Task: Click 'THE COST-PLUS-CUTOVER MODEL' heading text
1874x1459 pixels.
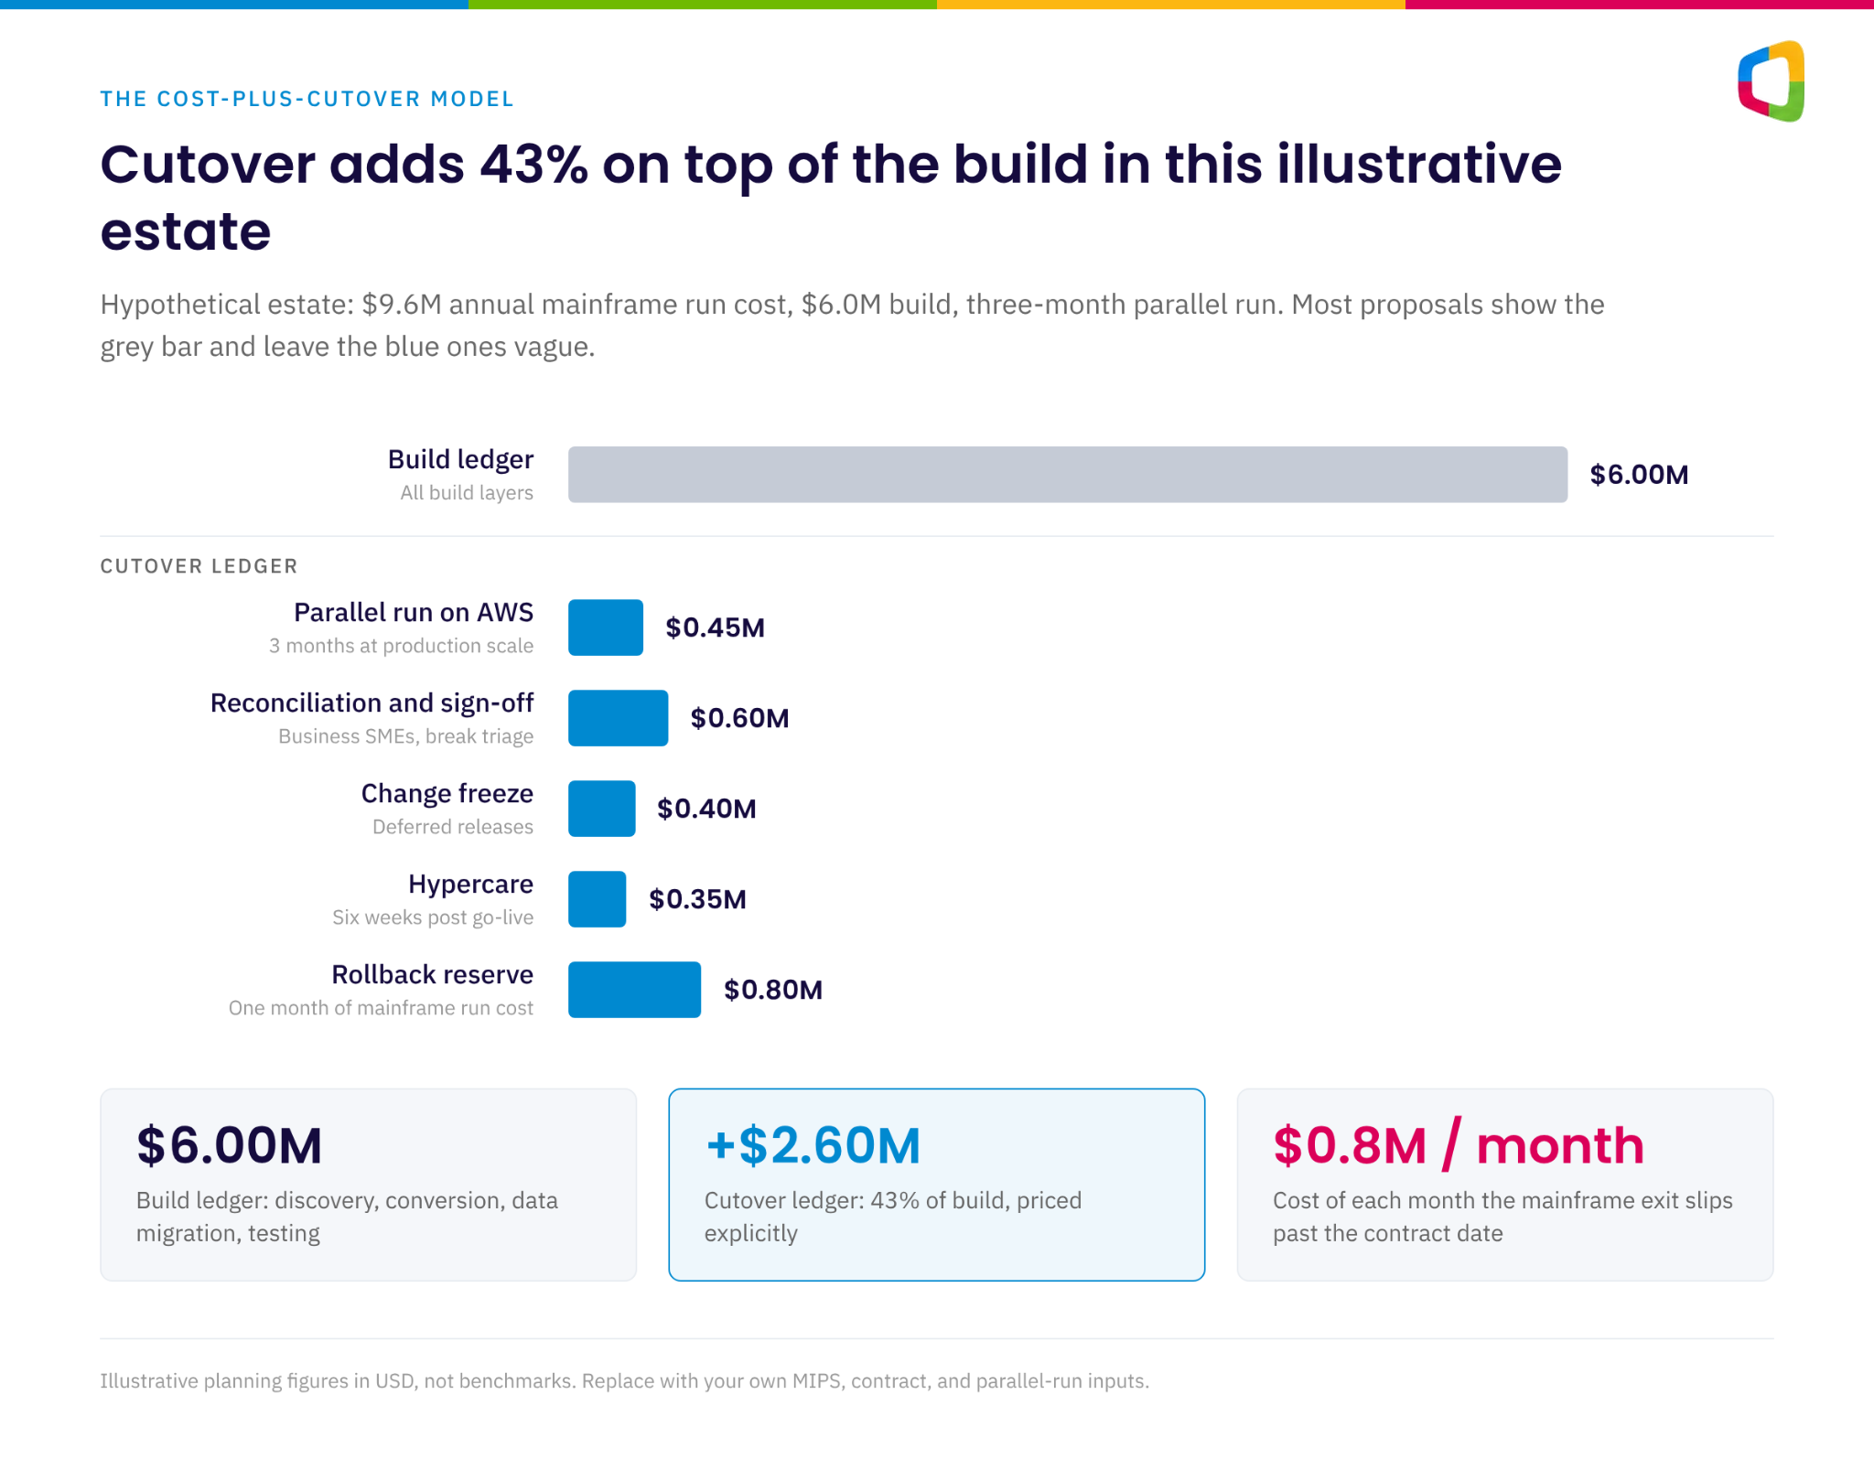Action: [307, 99]
